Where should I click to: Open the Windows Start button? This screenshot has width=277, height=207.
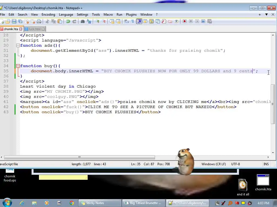pyautogui.click(x=7, y=202)
